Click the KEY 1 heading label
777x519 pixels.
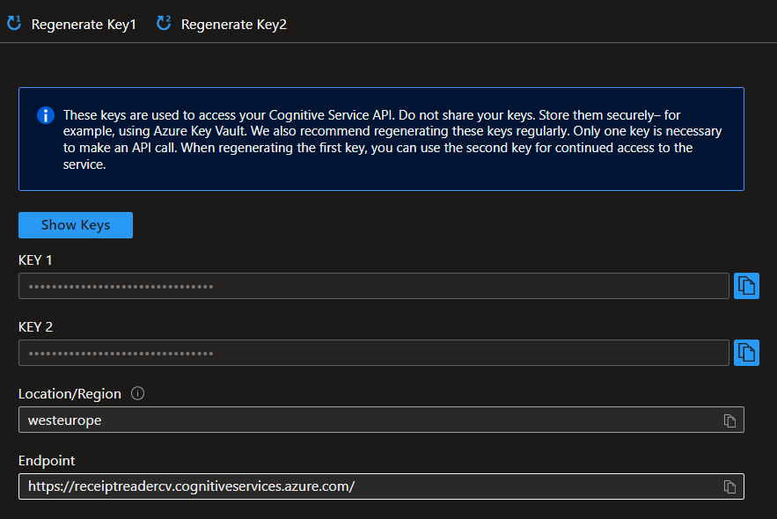35,260
